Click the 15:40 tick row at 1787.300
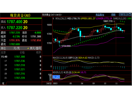 pos(21,57)
